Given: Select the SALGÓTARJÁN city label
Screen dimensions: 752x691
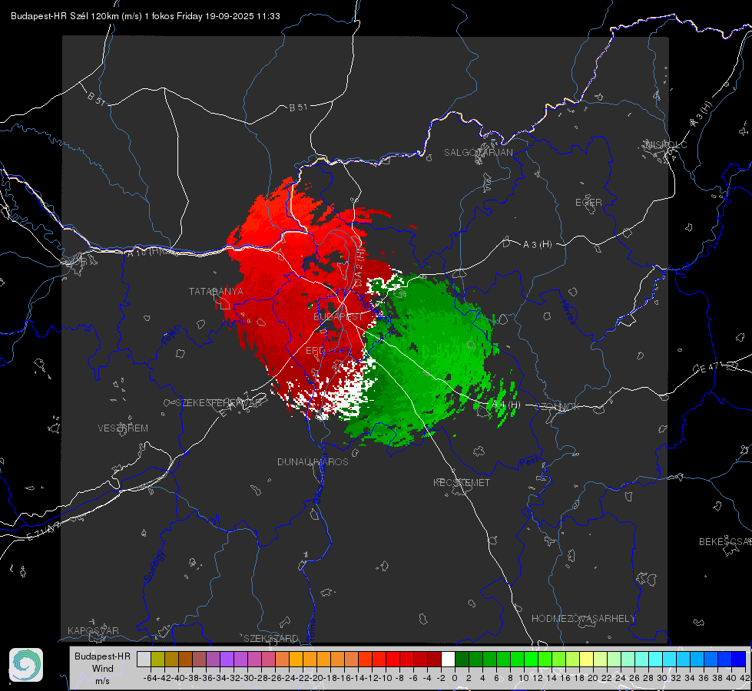Looking at the screenshot, I should pos(478,153).
